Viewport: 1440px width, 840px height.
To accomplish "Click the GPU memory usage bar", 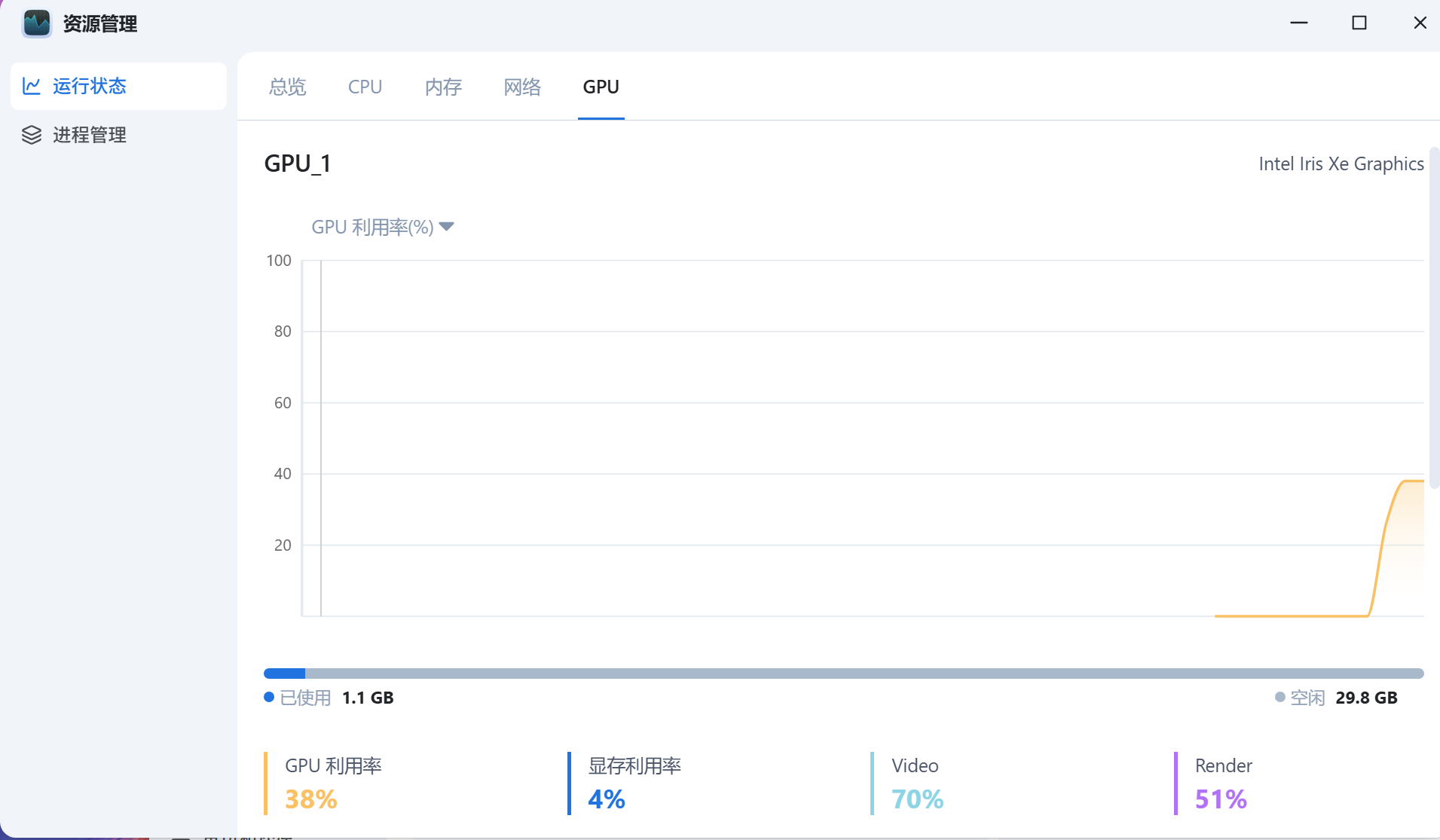I will (842, 673).
